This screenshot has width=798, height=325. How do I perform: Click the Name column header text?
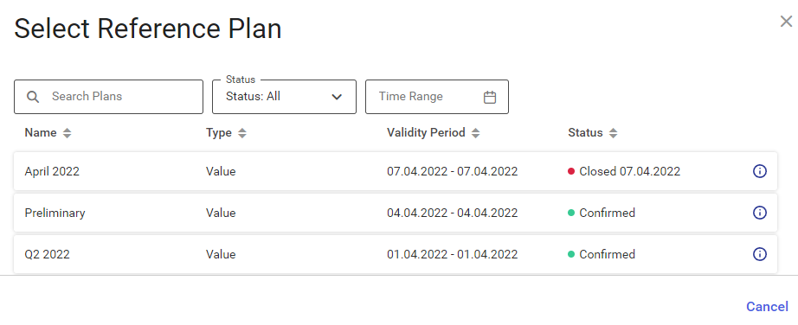pyautogui.click(x=41, y=133)
